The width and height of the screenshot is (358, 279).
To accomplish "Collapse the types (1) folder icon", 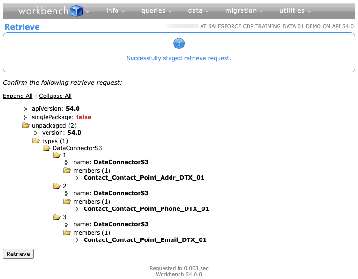I will pyautogui.click(x=36, y=141).
